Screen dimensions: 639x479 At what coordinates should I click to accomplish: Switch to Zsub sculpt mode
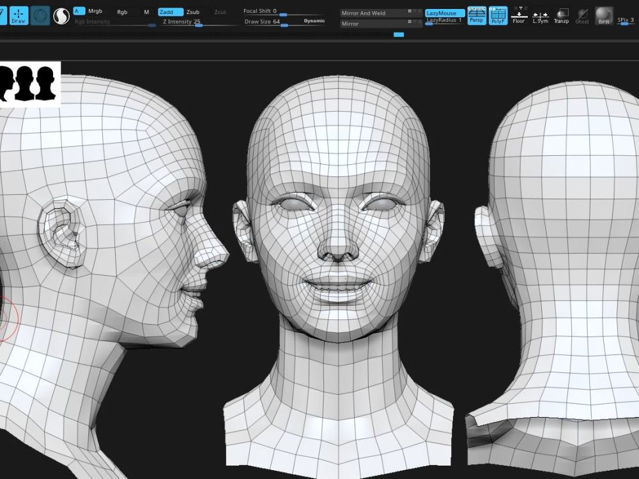tap(193, 12)
